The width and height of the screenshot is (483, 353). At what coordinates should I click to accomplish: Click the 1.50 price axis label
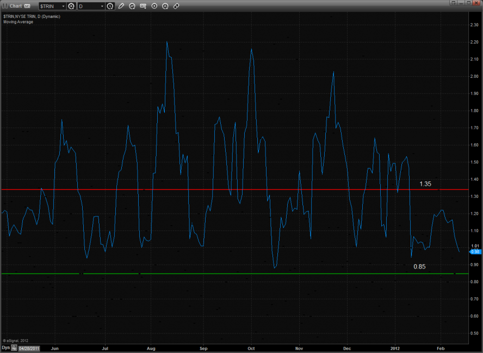coord(474,162)
